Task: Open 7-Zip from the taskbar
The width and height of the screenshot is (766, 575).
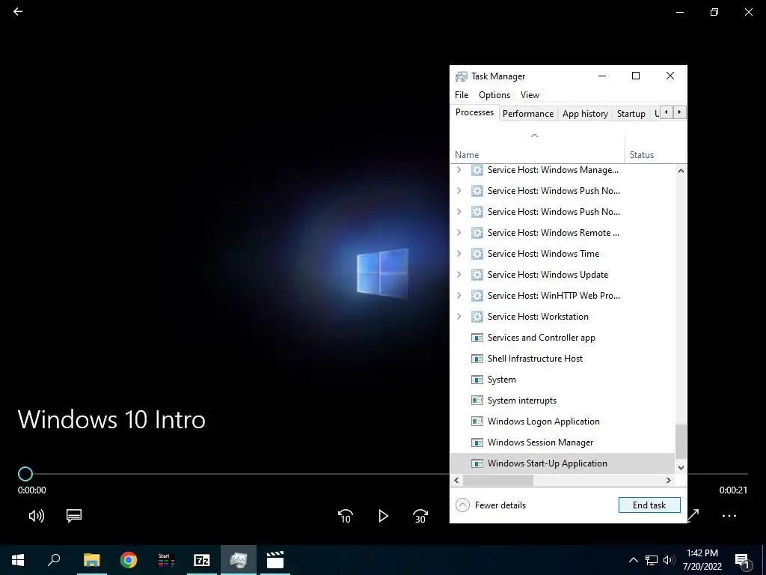Action: (x=202, y=560)
